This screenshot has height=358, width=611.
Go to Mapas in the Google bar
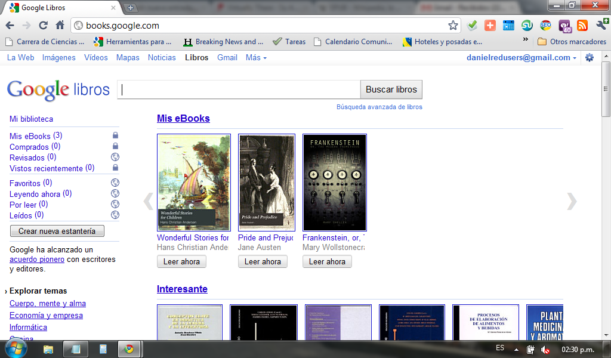point(128,58)
